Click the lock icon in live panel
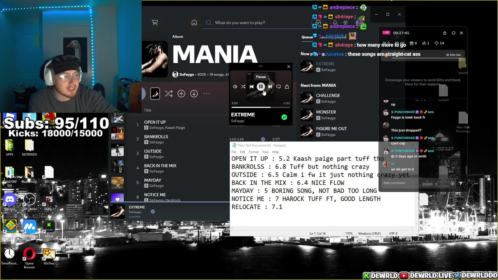The image size is (498, 280). (x=445, y=33)
